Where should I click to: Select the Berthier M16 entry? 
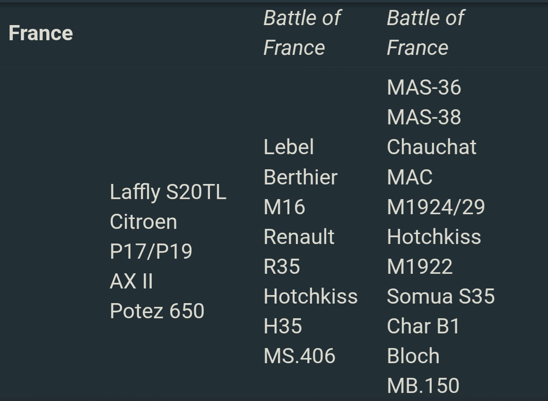point(300,192)
